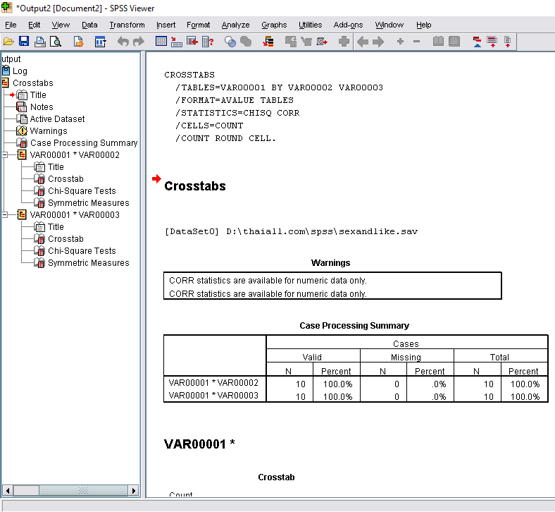This screenshot has width=555, height=512.
Task: Select the Log item in outline
Action: coord(20,71)
